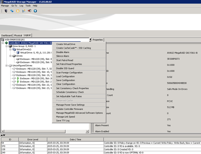Switch to the Physical tab
The height and width of the screenshot is (154, 201).
(x=18, y=35)
